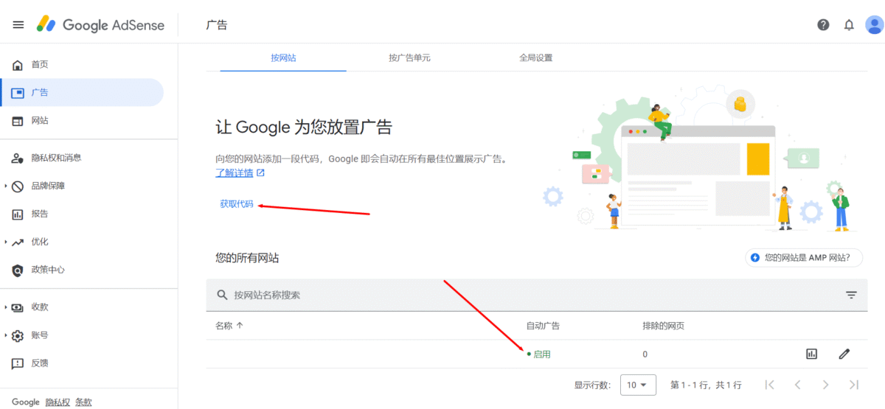
Task: Jump to last page arrow
Action: (854, 385)
